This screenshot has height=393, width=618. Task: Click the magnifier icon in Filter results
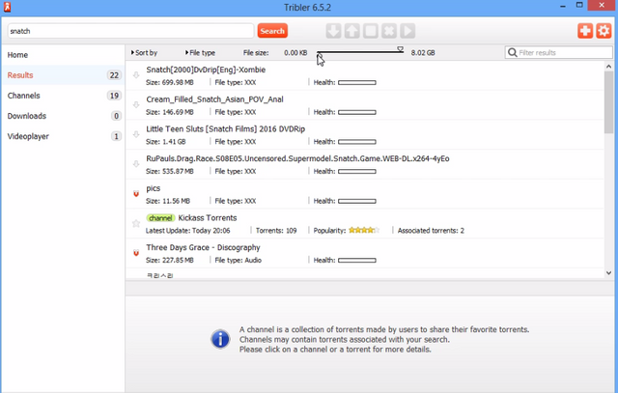(x=512, y=52)
